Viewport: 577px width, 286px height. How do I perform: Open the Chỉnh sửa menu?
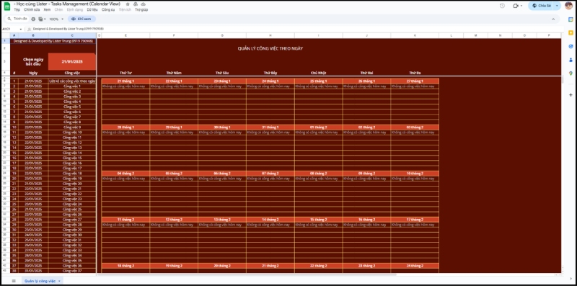32,9
